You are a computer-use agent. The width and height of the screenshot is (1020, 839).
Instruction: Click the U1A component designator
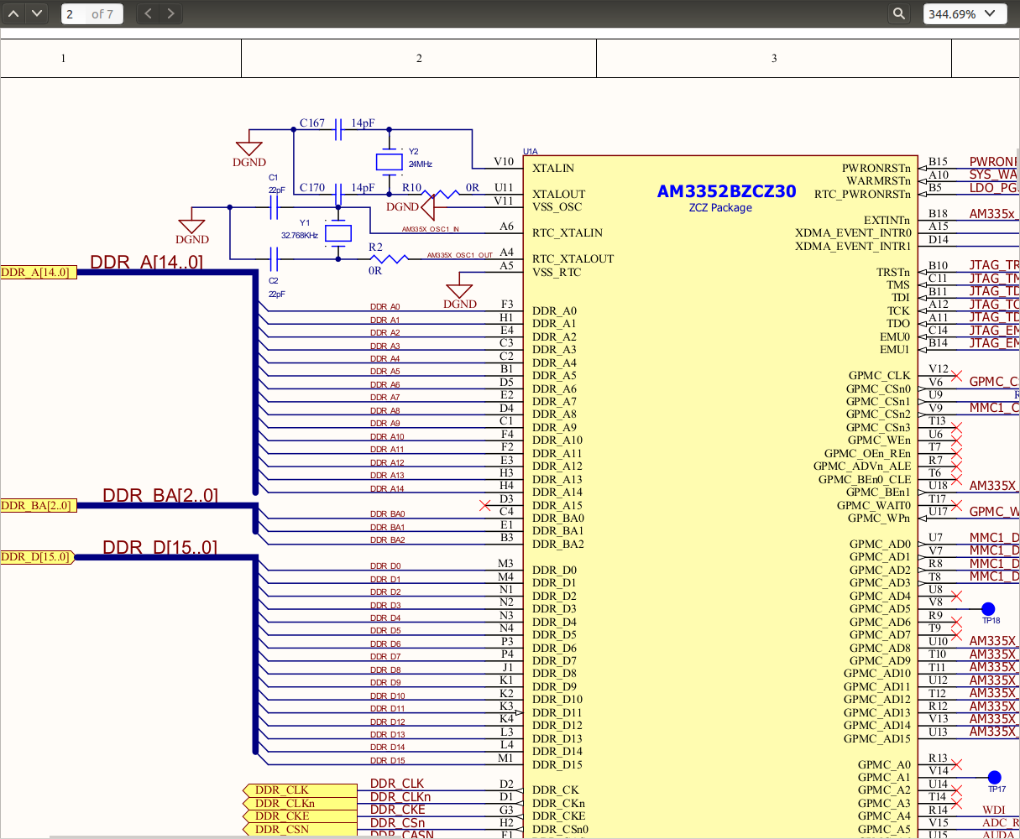tap(531, 152)
